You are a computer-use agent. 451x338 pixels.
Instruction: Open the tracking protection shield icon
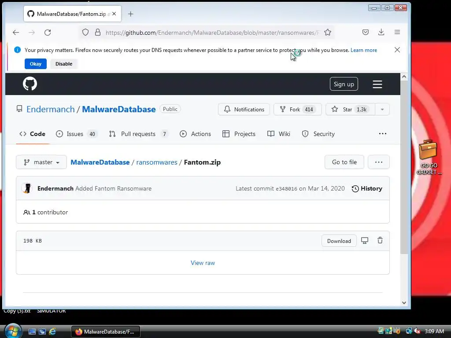point(85,33)
